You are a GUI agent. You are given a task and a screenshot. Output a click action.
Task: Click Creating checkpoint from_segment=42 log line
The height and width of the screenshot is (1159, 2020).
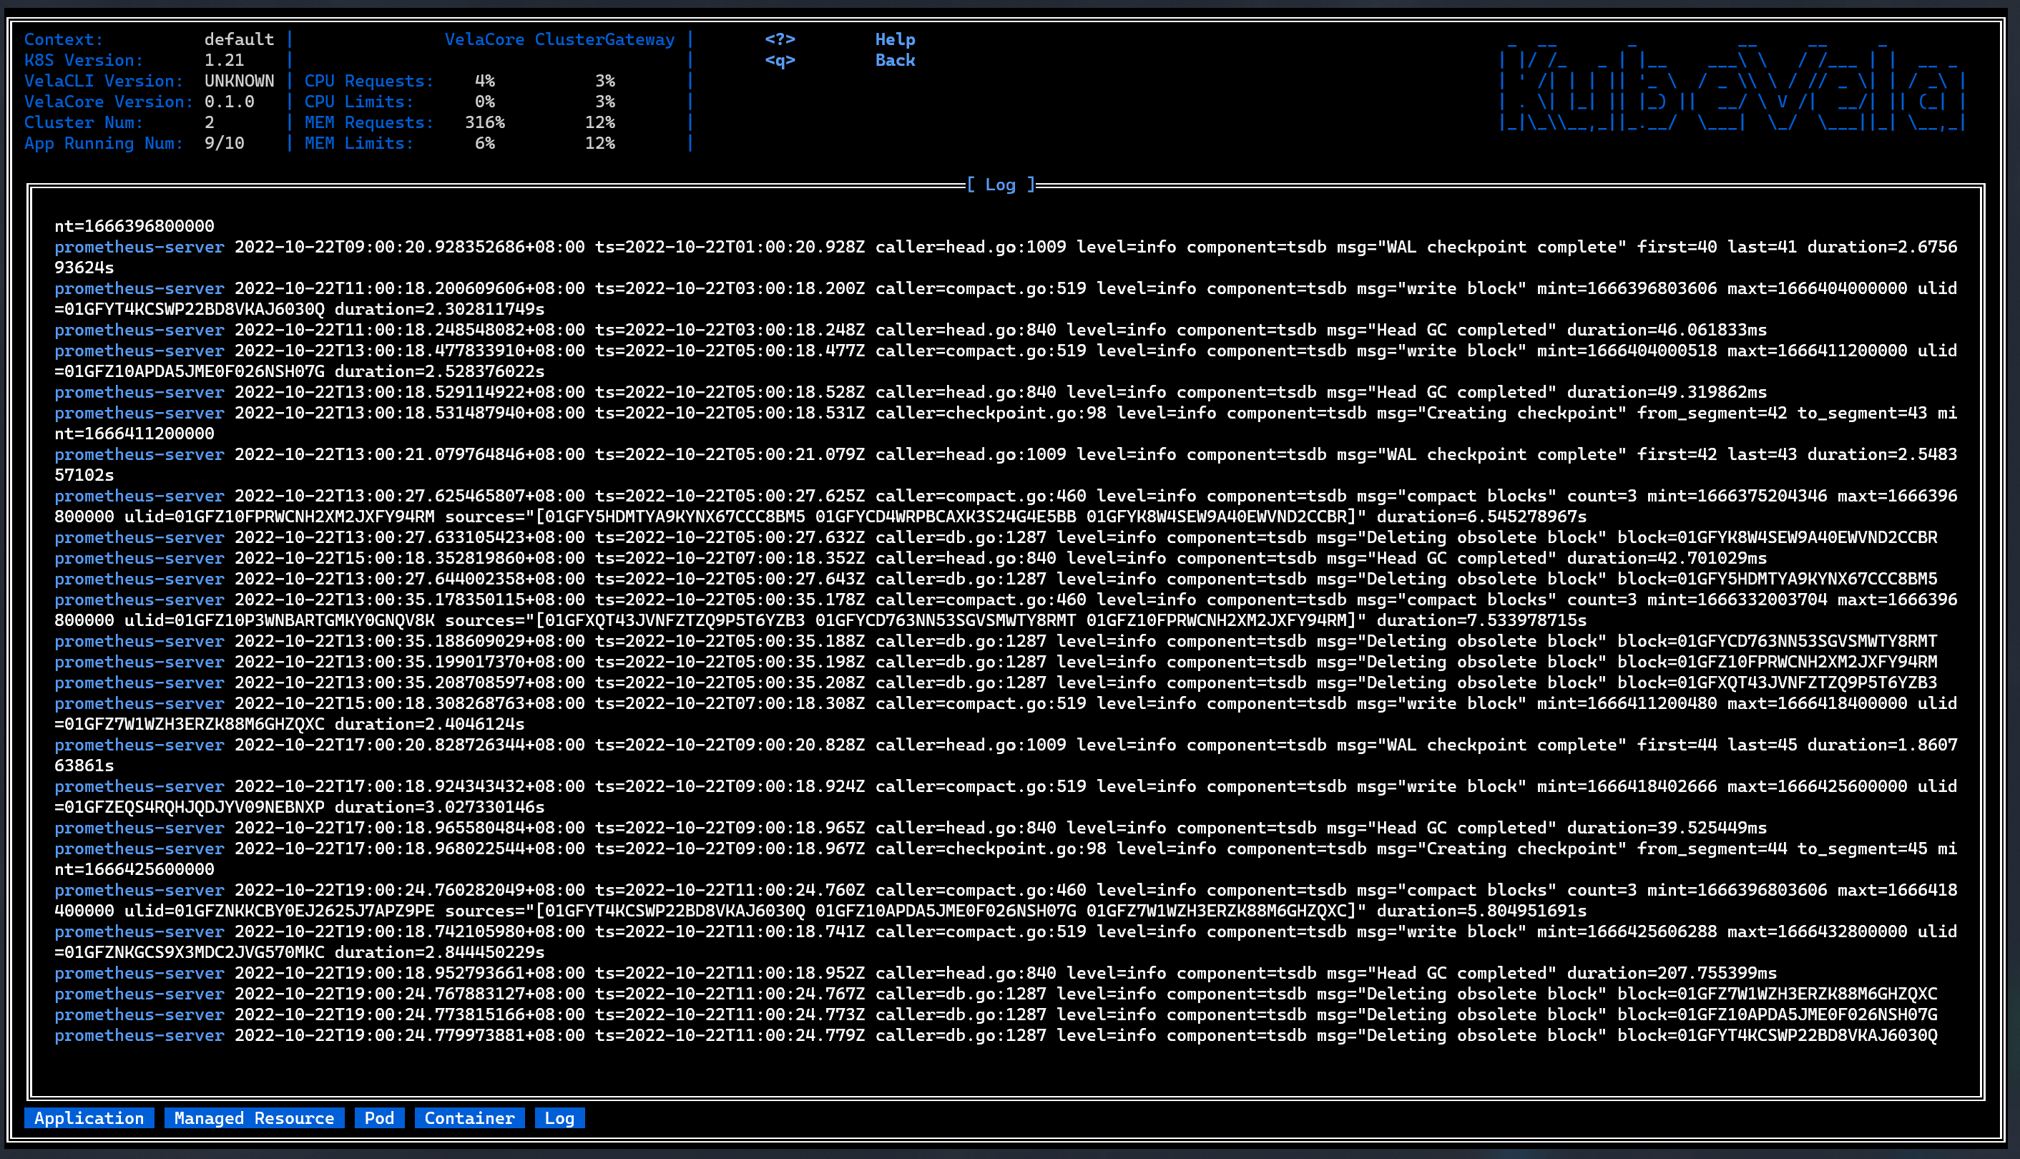pos(1005,423)
